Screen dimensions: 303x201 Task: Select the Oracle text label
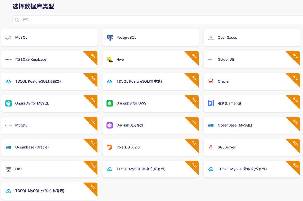tap(223, 81)
